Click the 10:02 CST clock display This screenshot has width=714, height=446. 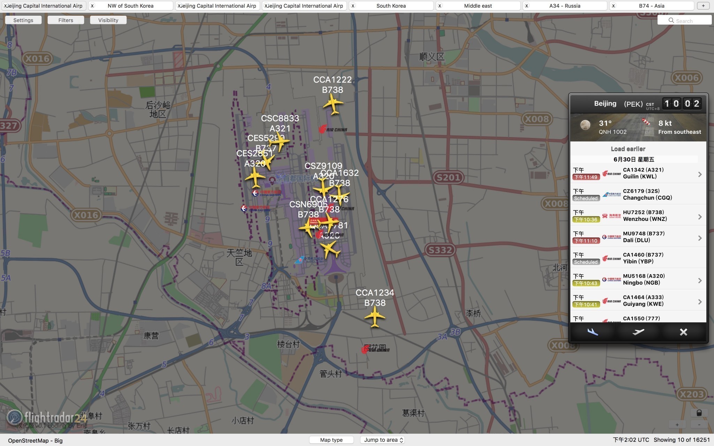click(682, 103)
